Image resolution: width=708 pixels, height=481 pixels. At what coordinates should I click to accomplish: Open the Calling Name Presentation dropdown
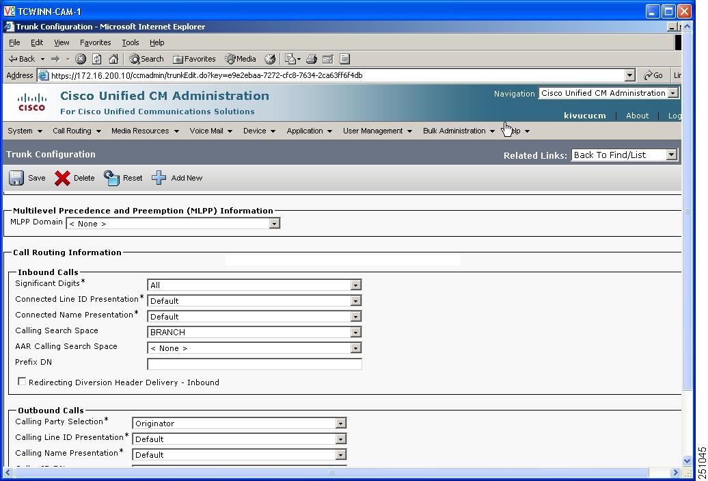[341, 455]
